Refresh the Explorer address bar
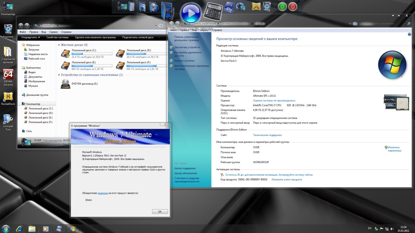 tap(161, 26)
